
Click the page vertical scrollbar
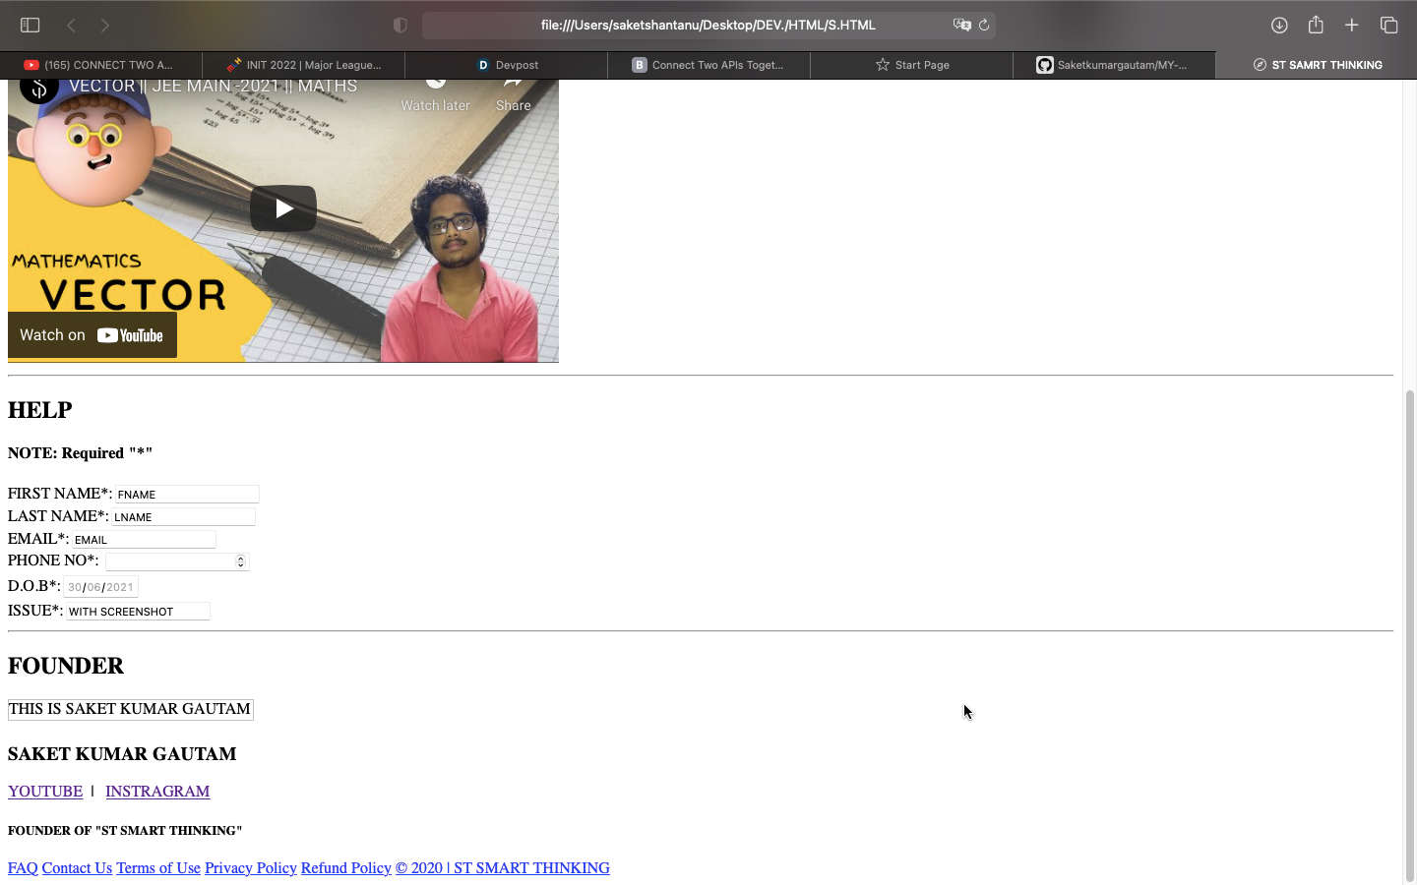(x=1410, y=635)
